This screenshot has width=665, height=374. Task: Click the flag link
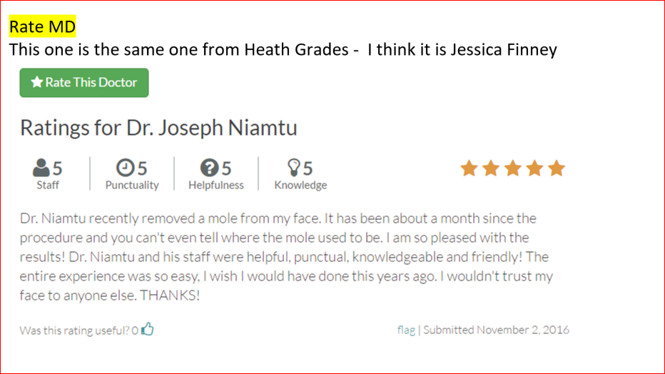click(406, 330)
